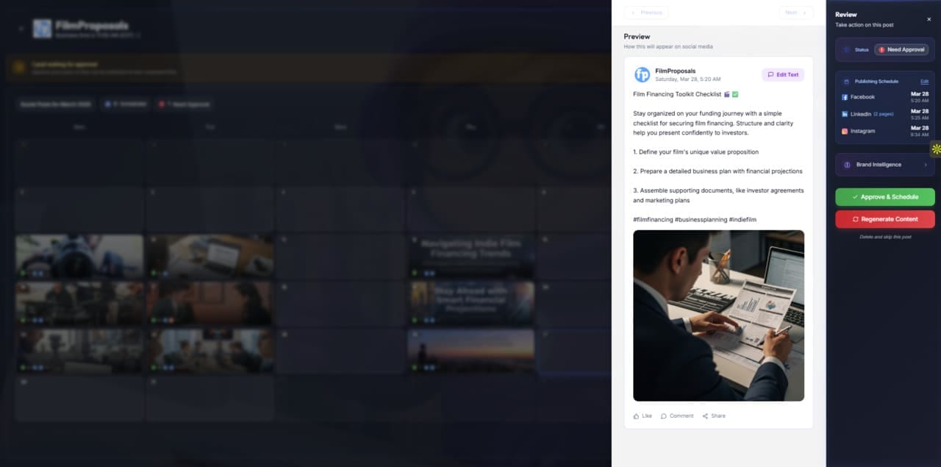Open the Navigating Indie Film Financing Trends post
Screen dimensions: 941x467
pos(472,256)
